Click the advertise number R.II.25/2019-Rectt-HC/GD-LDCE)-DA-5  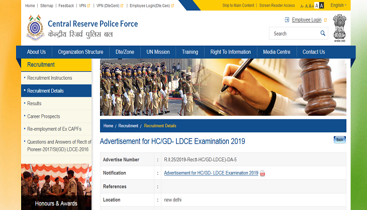coord(201,159)
